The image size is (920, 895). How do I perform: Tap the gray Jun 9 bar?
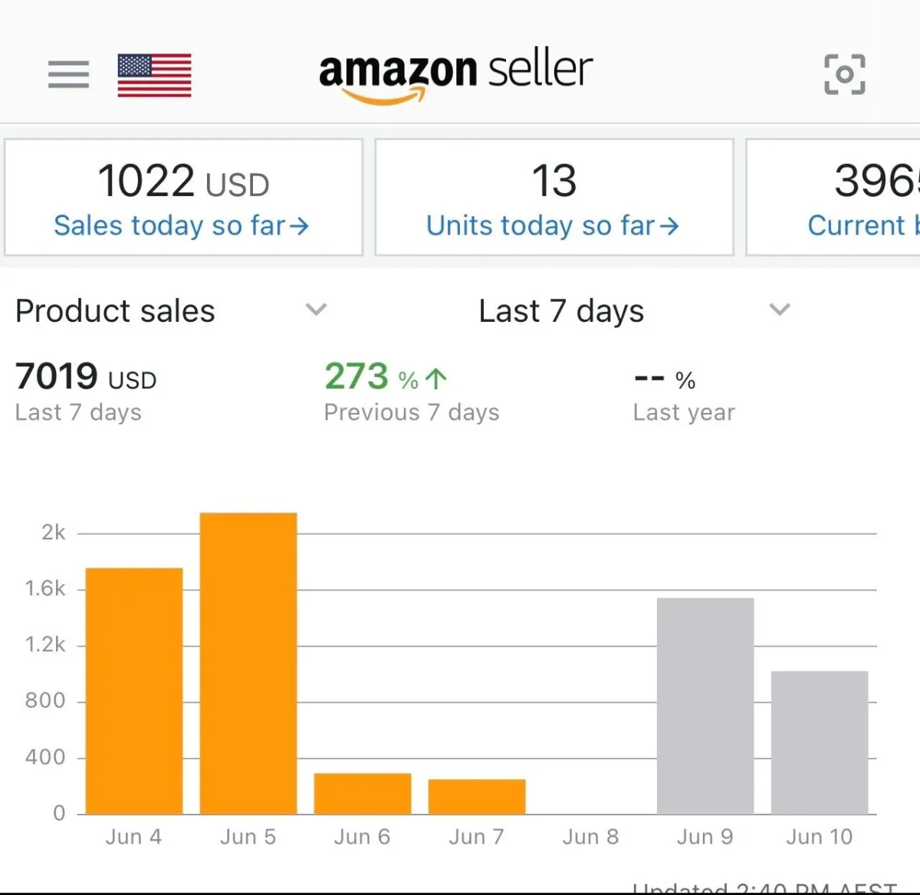click(x=705, y=705)
